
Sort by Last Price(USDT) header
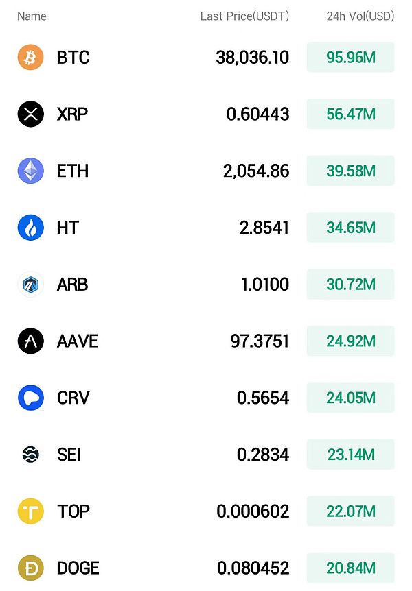point(244,16)
